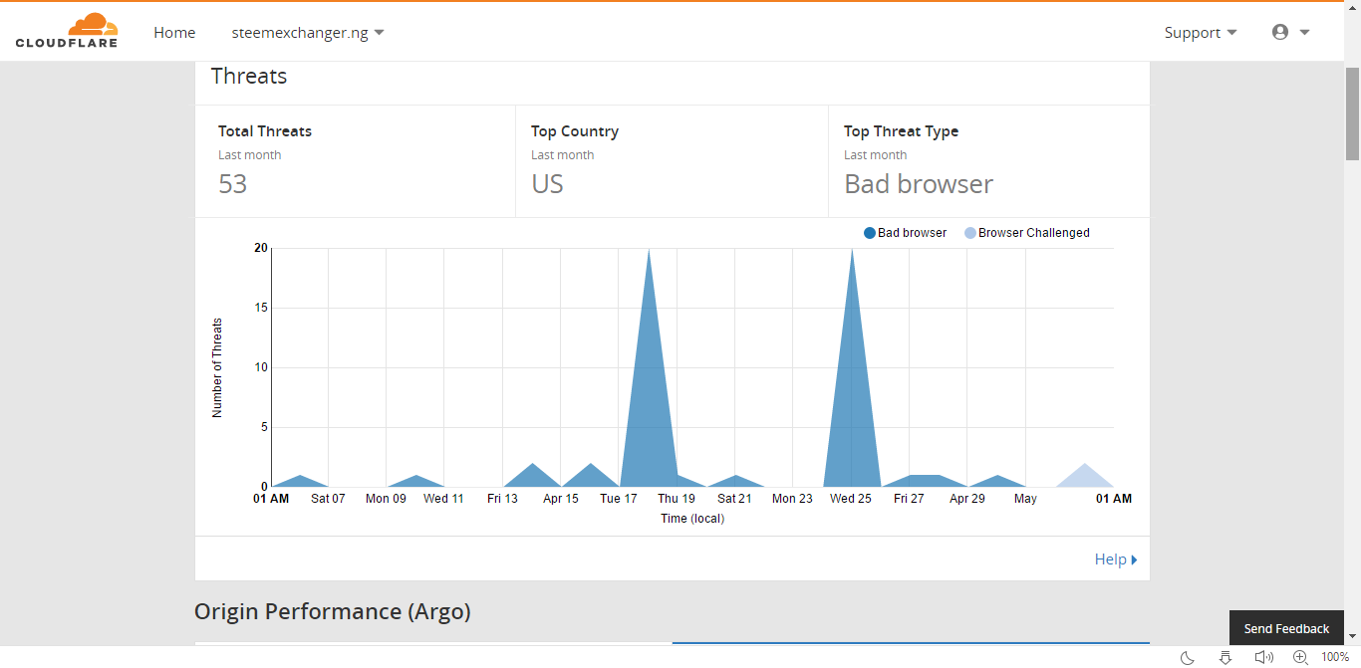Click the Sat 07 axis label
This screenshot has height=668, width=1361.
pos(328,499)
